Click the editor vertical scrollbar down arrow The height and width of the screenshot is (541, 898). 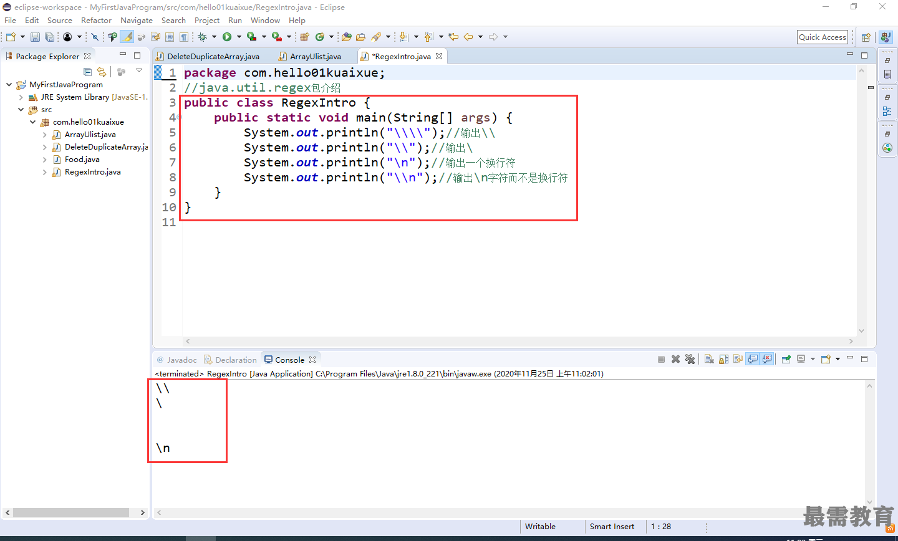coord(862,331)
